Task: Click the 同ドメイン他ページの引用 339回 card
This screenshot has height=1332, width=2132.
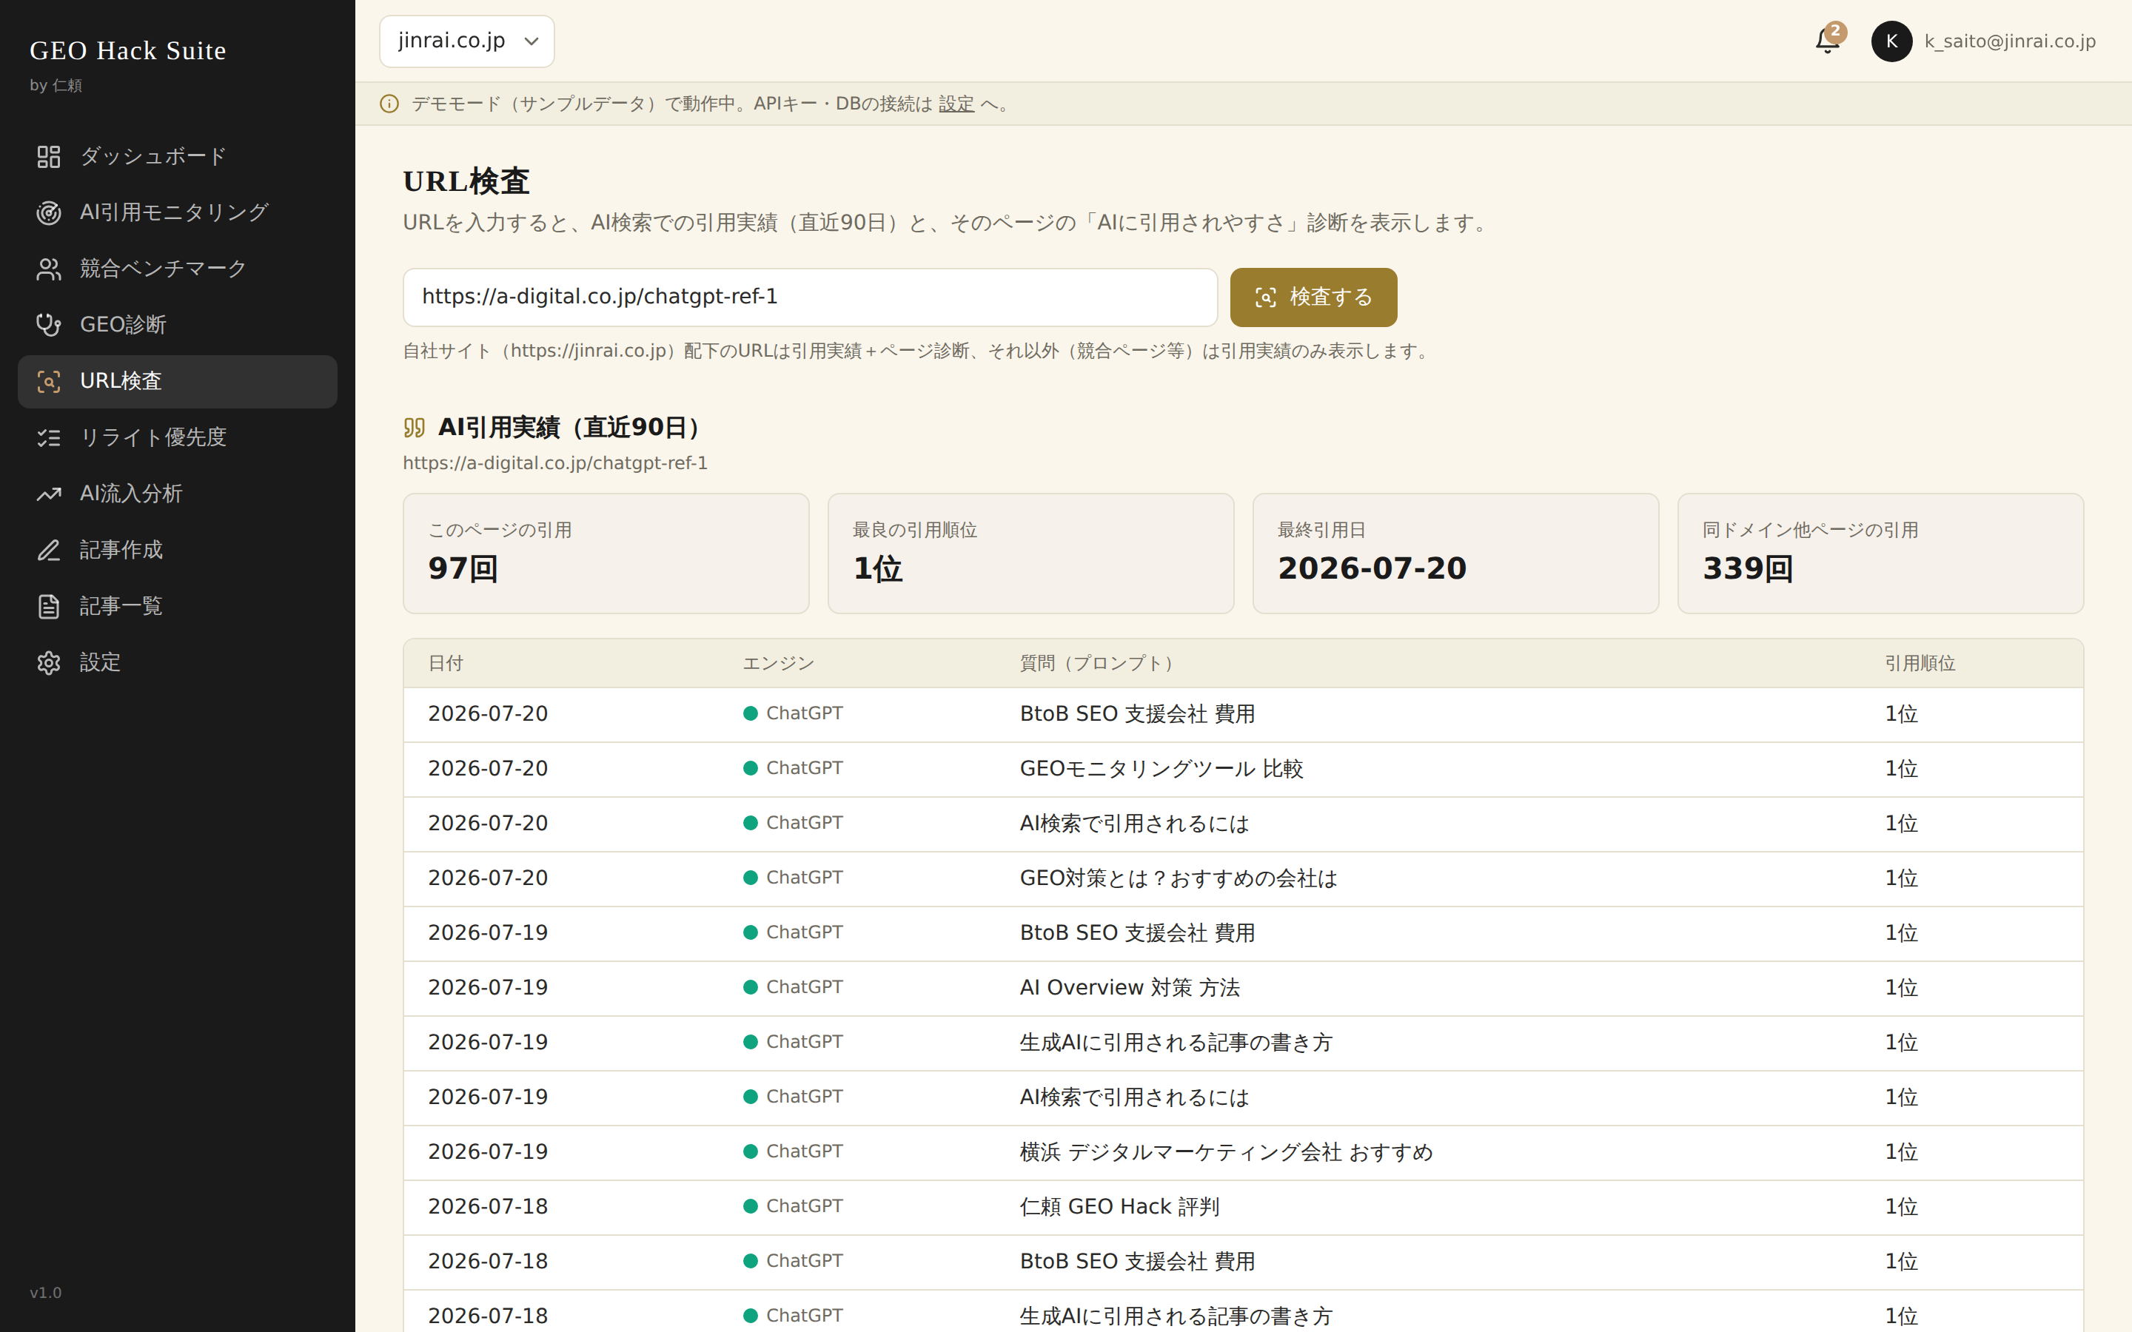Action: point(1880,554)
